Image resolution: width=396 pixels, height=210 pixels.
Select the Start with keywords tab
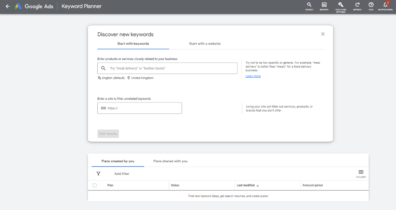tap(133, 43)
